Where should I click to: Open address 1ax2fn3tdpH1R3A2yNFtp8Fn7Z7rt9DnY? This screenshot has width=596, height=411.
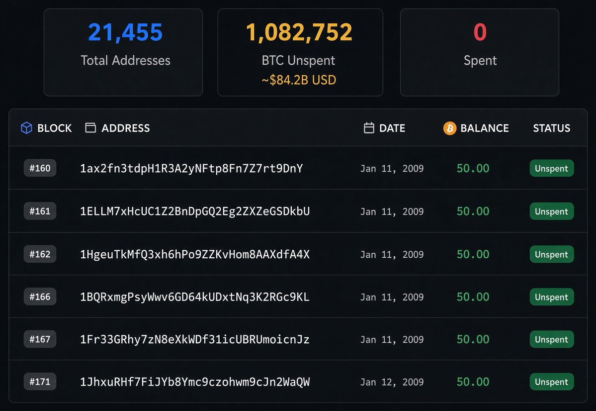191,169
